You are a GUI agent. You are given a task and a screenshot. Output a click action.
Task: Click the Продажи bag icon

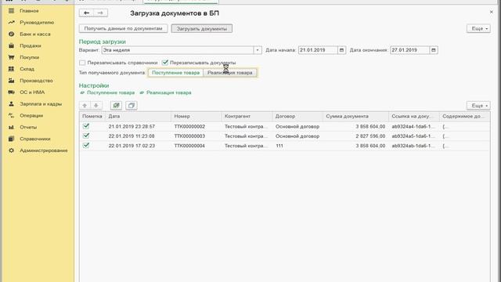(11, 45)
